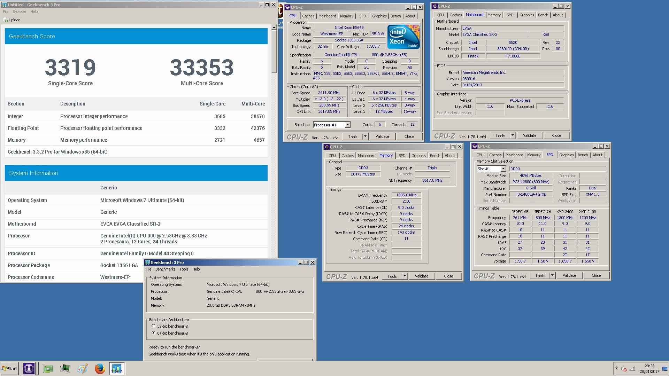
Task: Click the F3-2400C9-4GTXD part number field
Action: click(531, 195)
